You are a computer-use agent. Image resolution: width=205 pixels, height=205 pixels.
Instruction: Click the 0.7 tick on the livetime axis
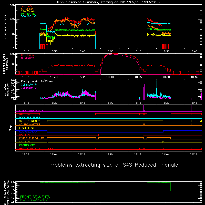click(x=13, y=194)
